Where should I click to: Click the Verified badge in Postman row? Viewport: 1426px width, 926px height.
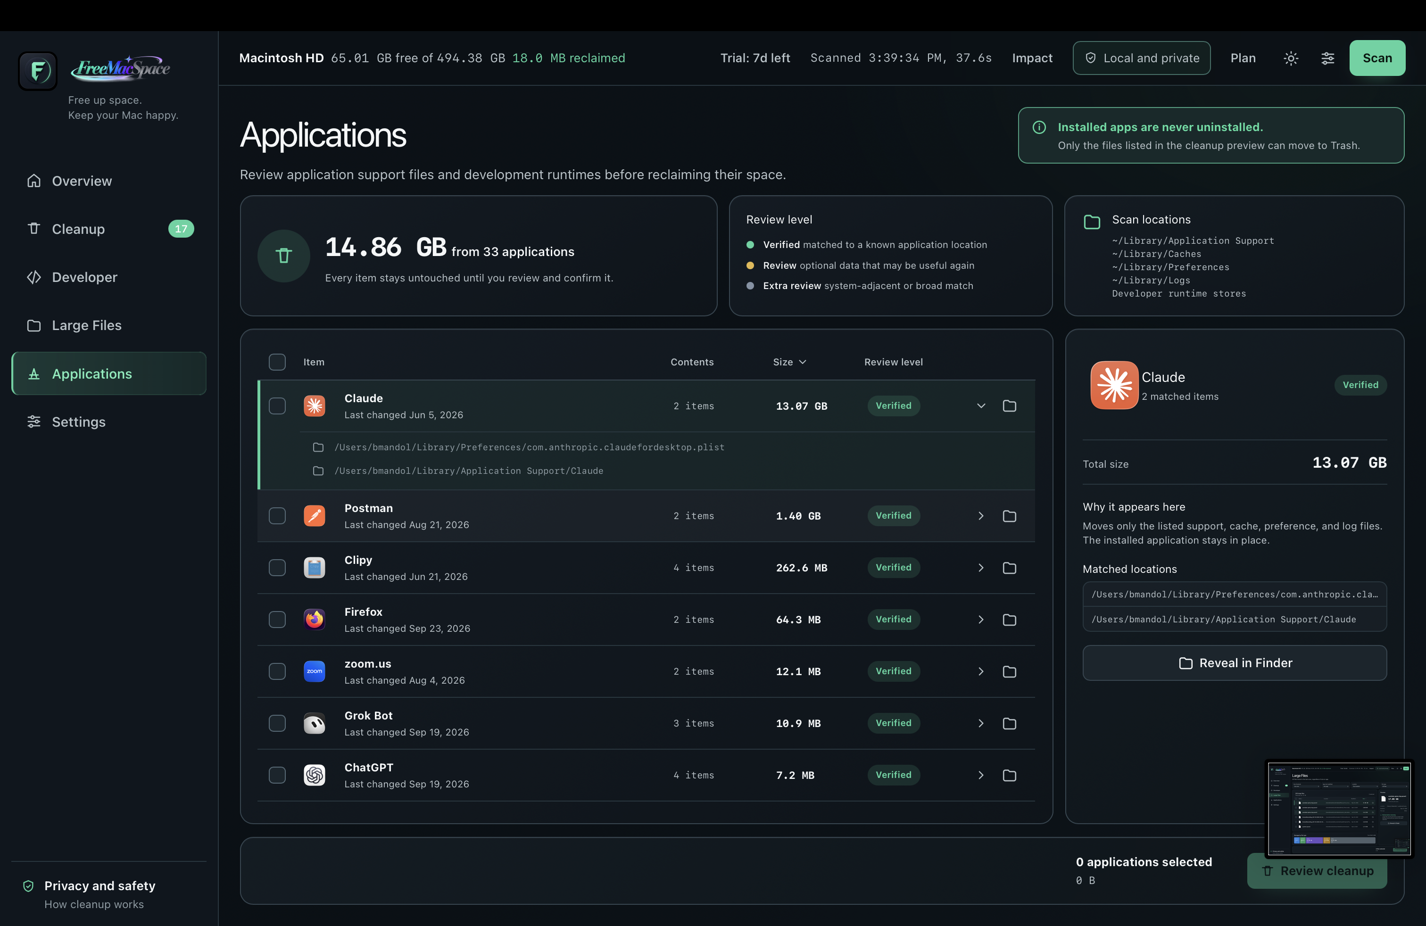pyautogui.click(x=893, y=516)
